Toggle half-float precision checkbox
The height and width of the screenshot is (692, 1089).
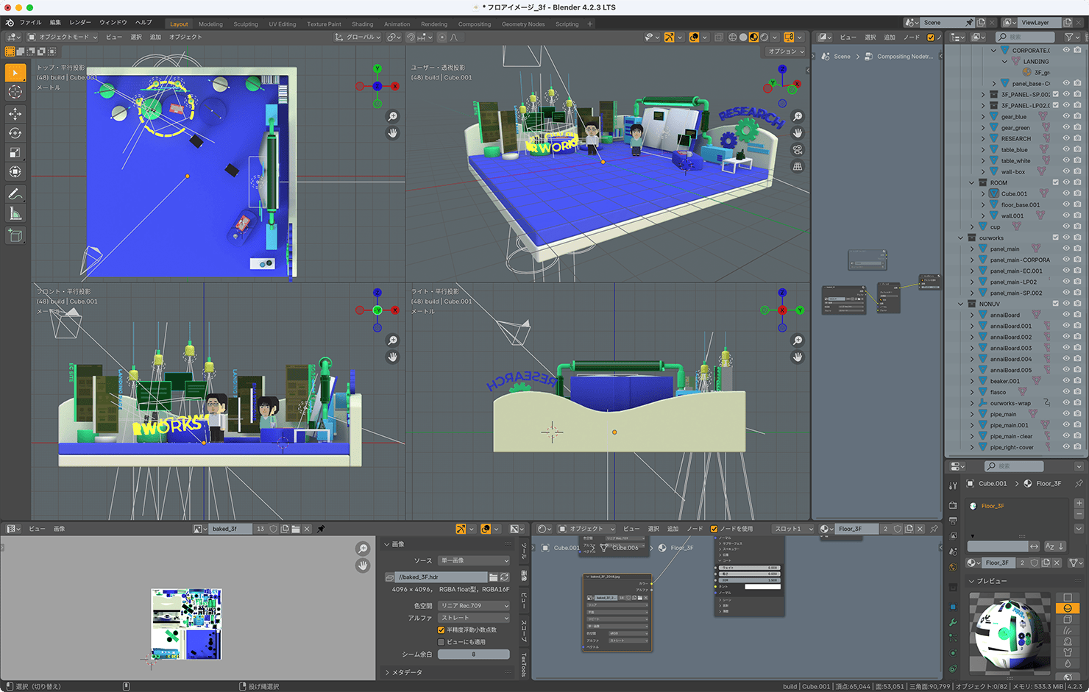pos(441,630)
